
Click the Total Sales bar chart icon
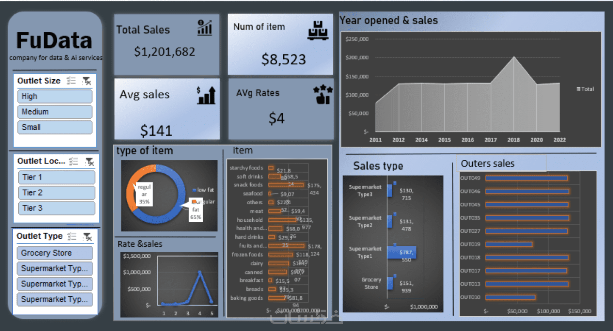205,28
